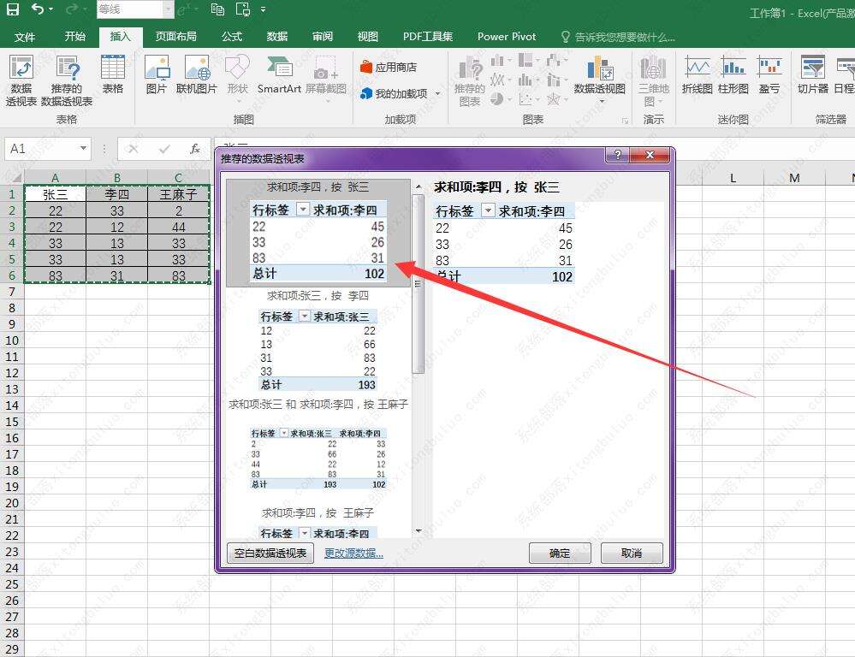Switch to the Insert (插入) tab
The width and height of the screenshot is (855, 657).
tap(121, 36)
